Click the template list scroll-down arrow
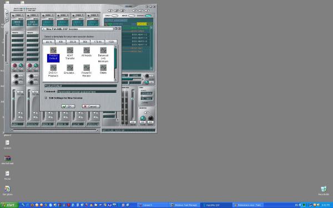The height and width of the screenshot is (208, 333). [115, 80]
